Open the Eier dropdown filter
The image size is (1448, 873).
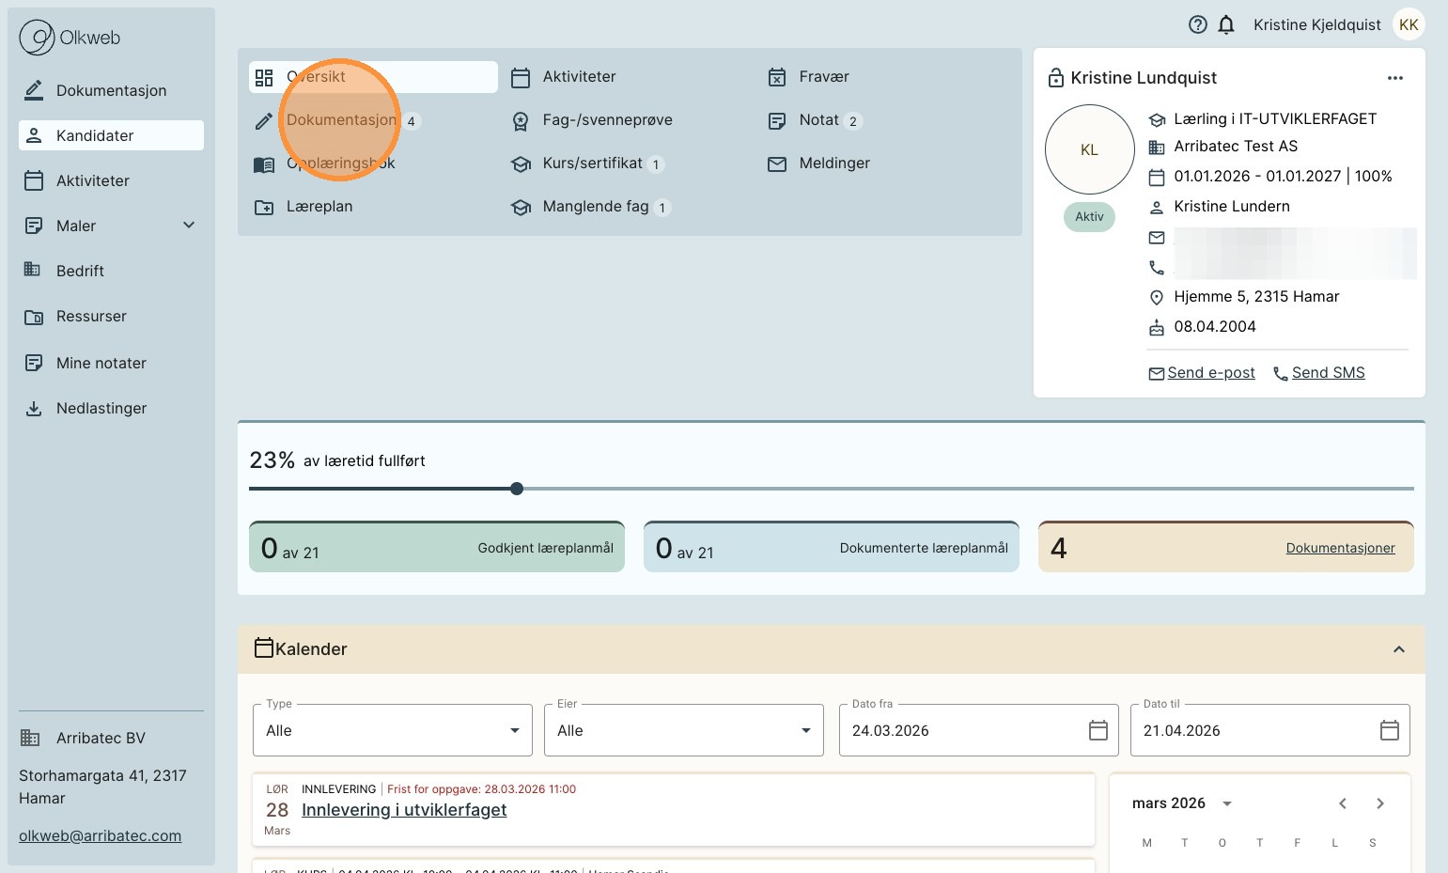pos(683,730)
